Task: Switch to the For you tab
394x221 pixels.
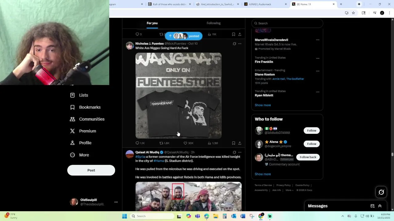Action: point(152,23)
